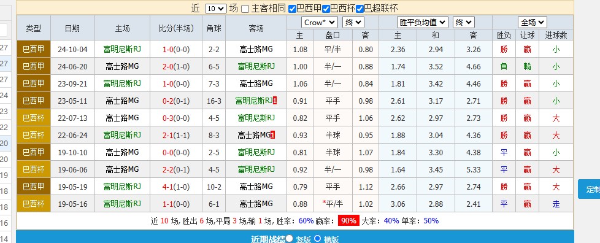
Task: Click corner count 10-2
Action: tap(214, 187)
